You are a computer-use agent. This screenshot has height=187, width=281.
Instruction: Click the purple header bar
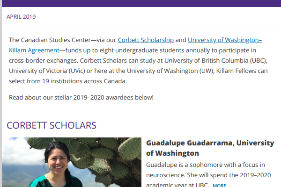[141, 3]
